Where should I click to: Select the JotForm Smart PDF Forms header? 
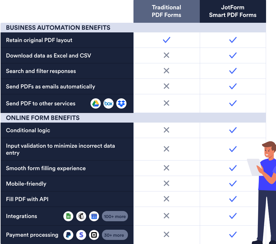coord(233,11)
